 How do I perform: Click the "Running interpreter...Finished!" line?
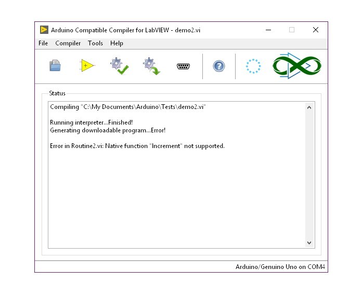coord(91,123)
